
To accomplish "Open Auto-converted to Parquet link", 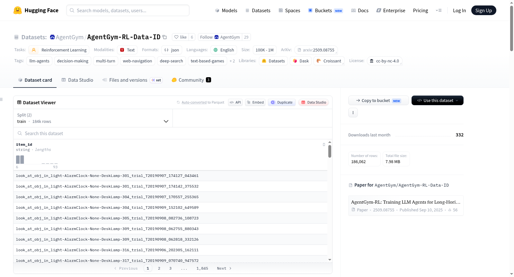I will pos(203,102).
